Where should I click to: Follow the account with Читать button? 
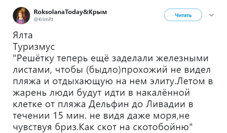tap(183, 15)
